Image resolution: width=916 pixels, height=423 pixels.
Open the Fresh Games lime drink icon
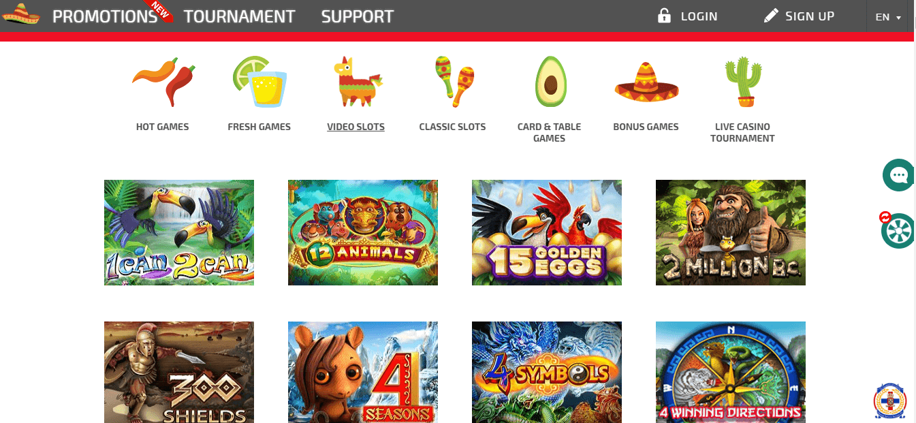(x=259, y=82)
